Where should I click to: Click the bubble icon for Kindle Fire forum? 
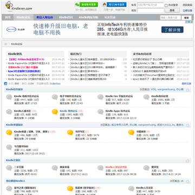[101, 97]
